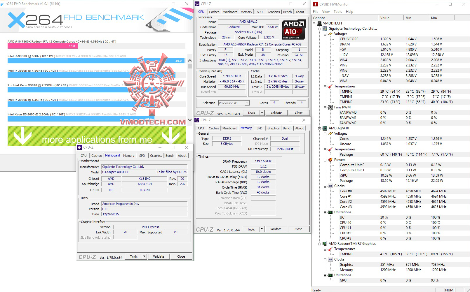This screenshot has width=470, height=292.
Task: Switch to SPD tab in Memory CPU-Z window
Action: (259, 128)
